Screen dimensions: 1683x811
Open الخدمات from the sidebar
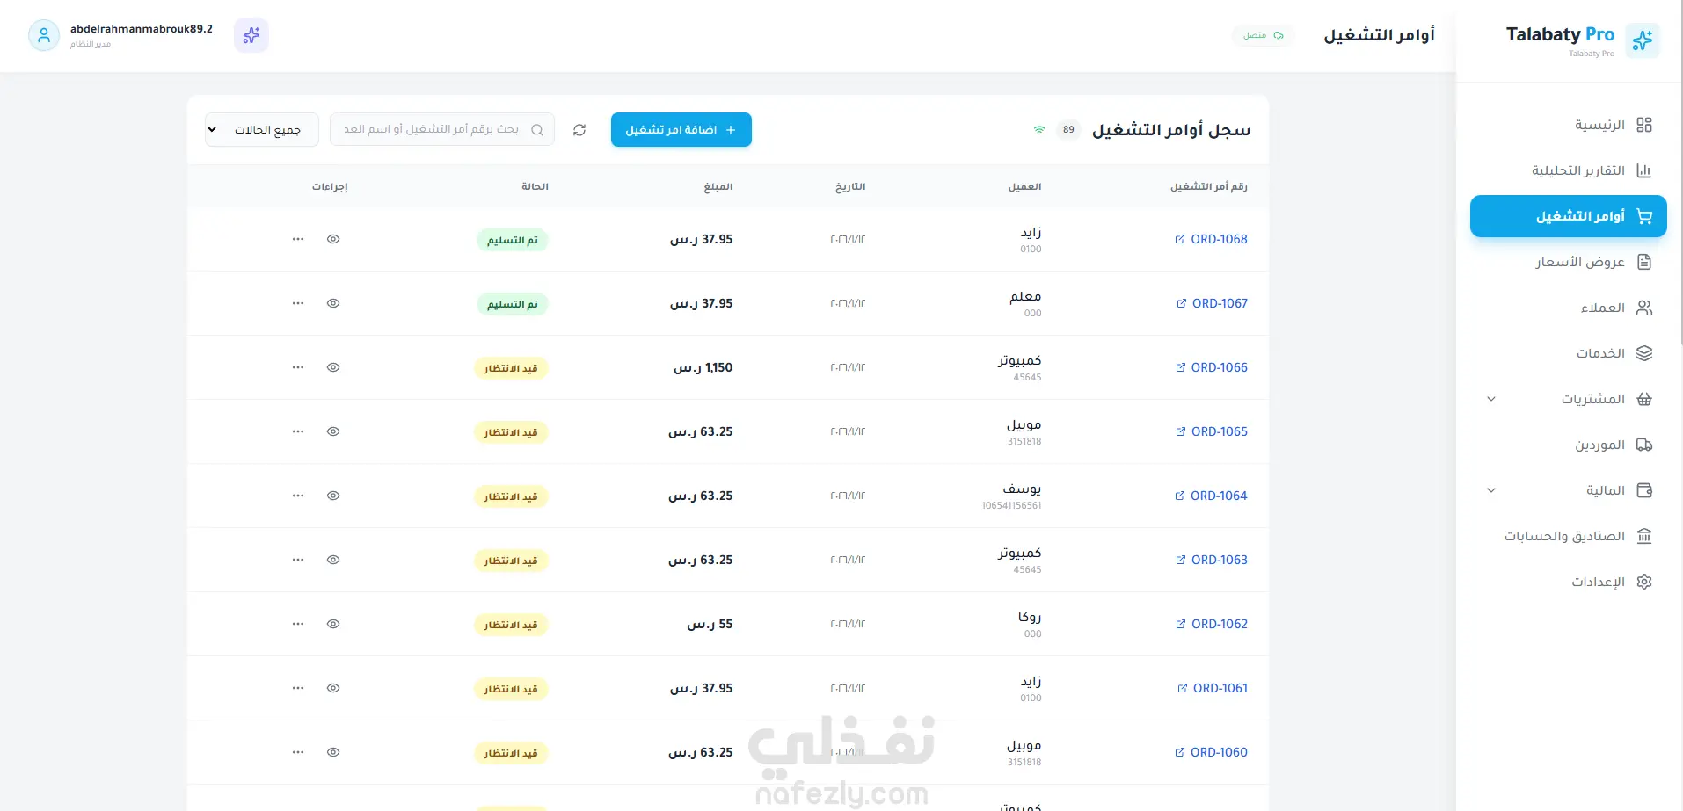pyautogui.click(x=1569, y=353)
